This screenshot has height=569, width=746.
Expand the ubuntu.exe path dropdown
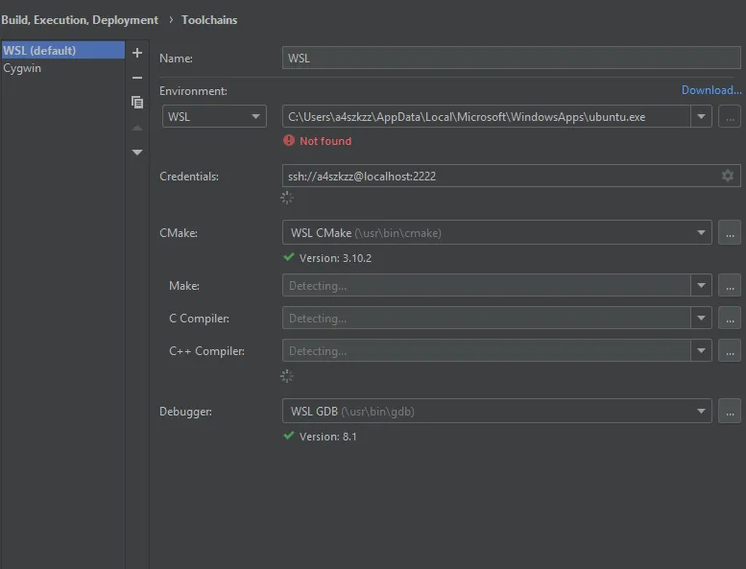tap(702, 117)
